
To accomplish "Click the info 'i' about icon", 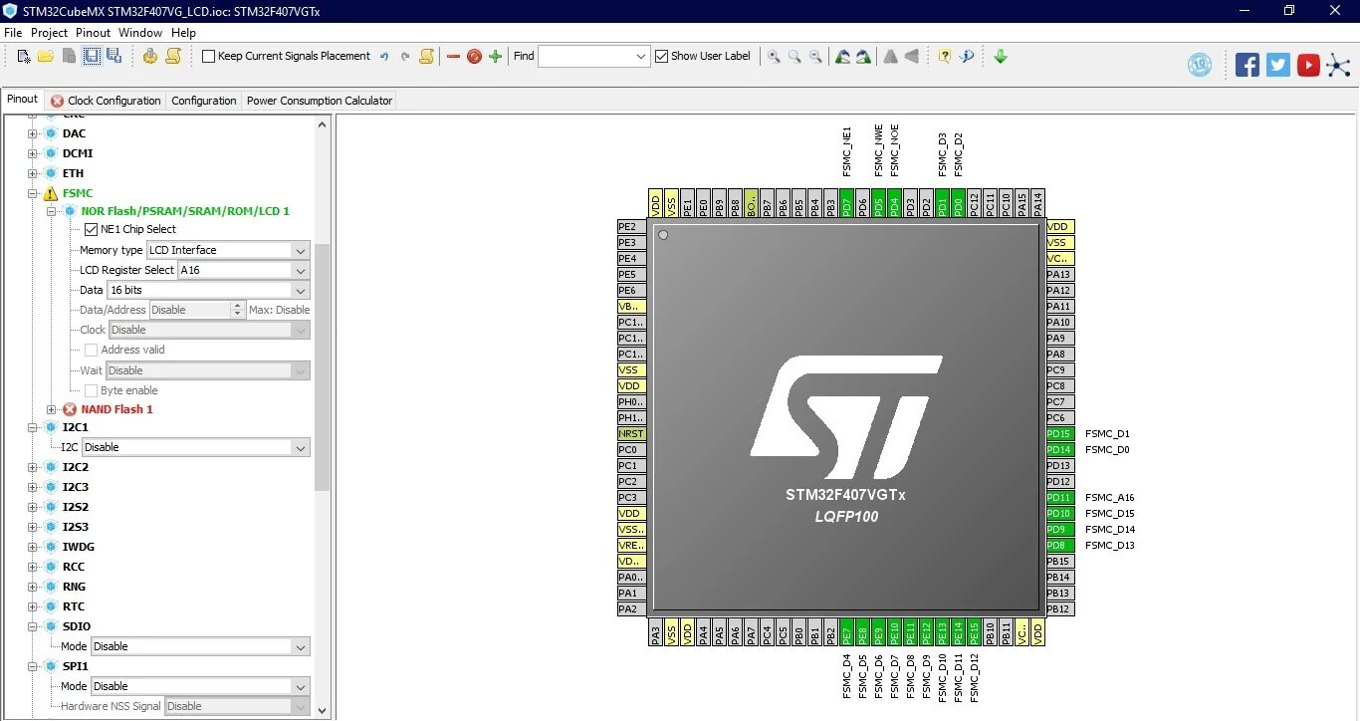I will tap(966, 57).
